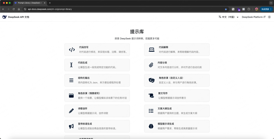Image resolution: width=274 pixels, height=139 pixels.
Task: Click the hamburger lines icon for 结构化输出
Action: (71, 80)
